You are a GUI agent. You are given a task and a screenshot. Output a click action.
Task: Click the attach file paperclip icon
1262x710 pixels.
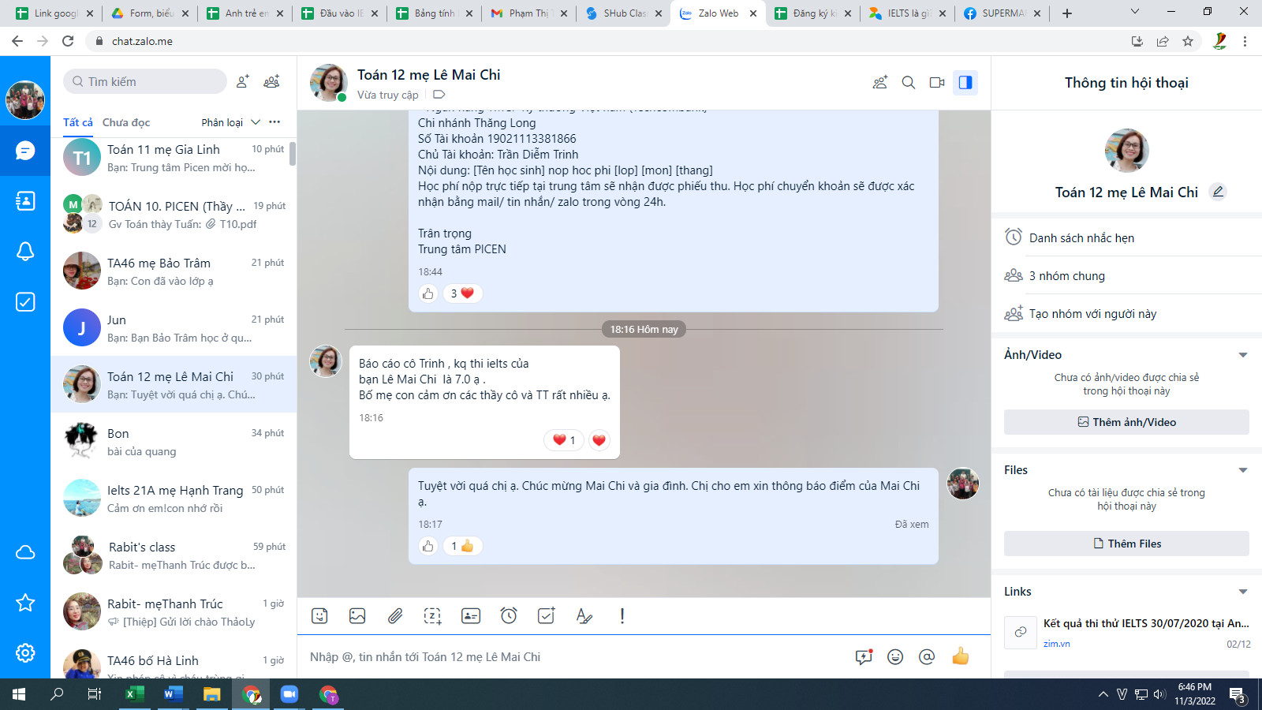click(395, 616)
